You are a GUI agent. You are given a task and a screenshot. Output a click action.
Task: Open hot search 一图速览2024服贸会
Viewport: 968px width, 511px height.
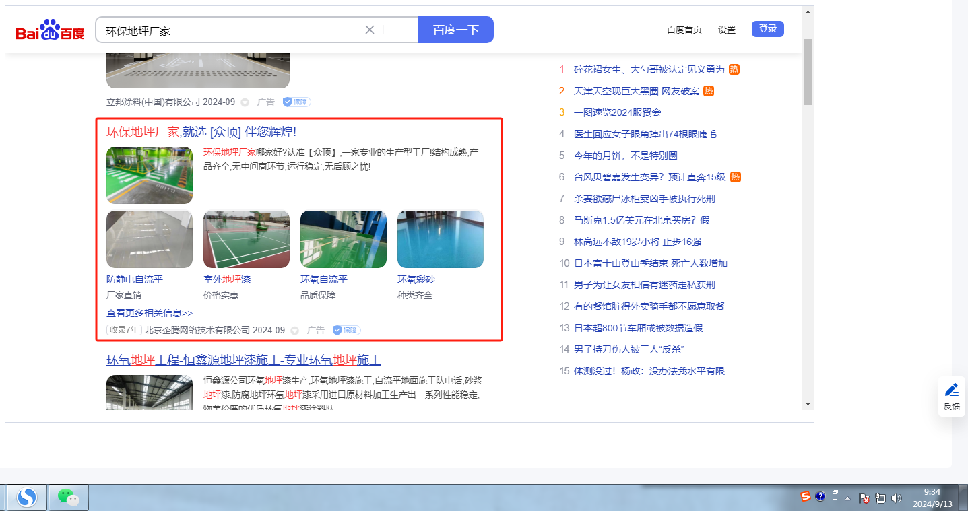point(618,112)
